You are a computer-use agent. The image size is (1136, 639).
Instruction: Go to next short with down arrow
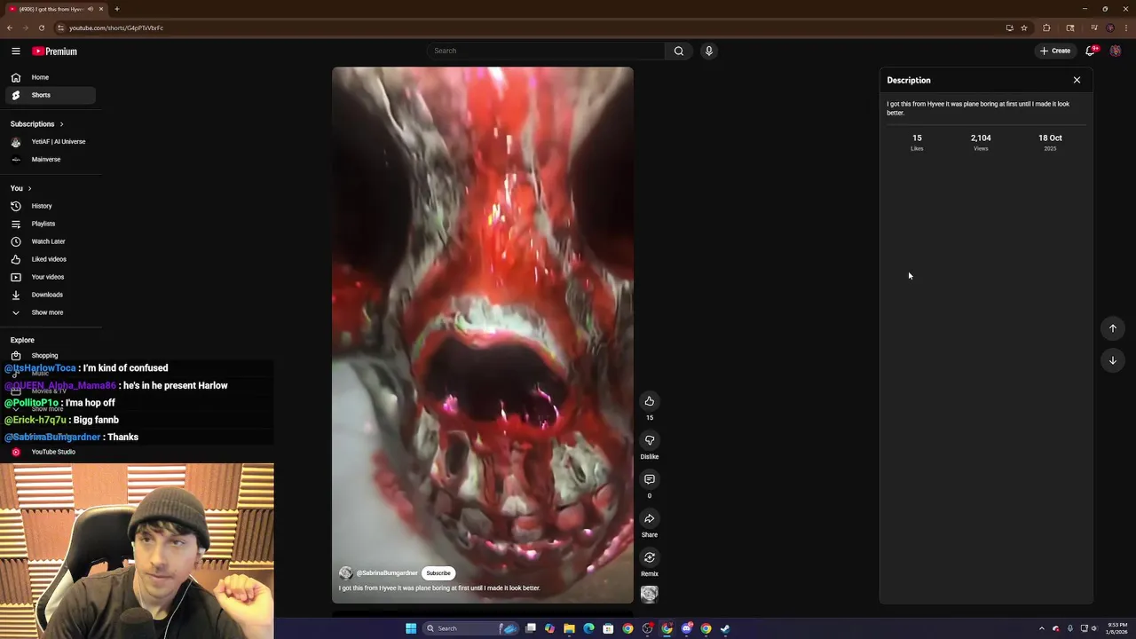[1113, 360]
